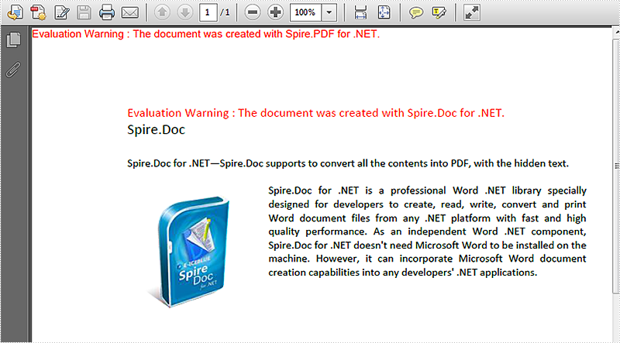The image size is (620, 343).
Task: Click the Spire.Doc heading text
Action: 157,129
